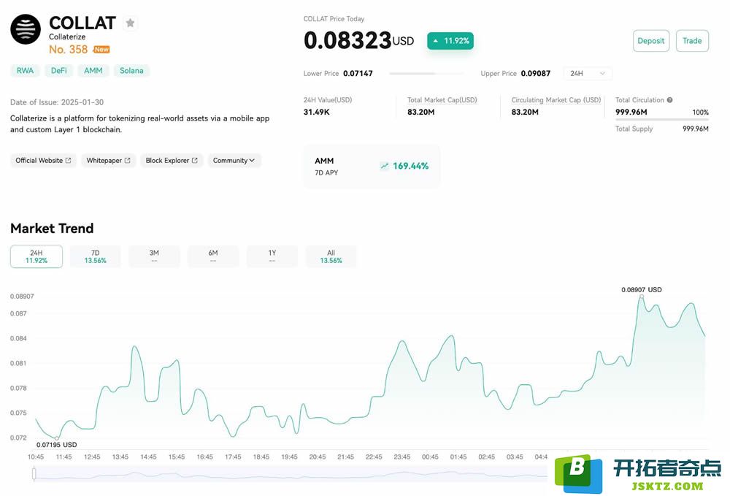Click the Deposit button

pos(651,41)
